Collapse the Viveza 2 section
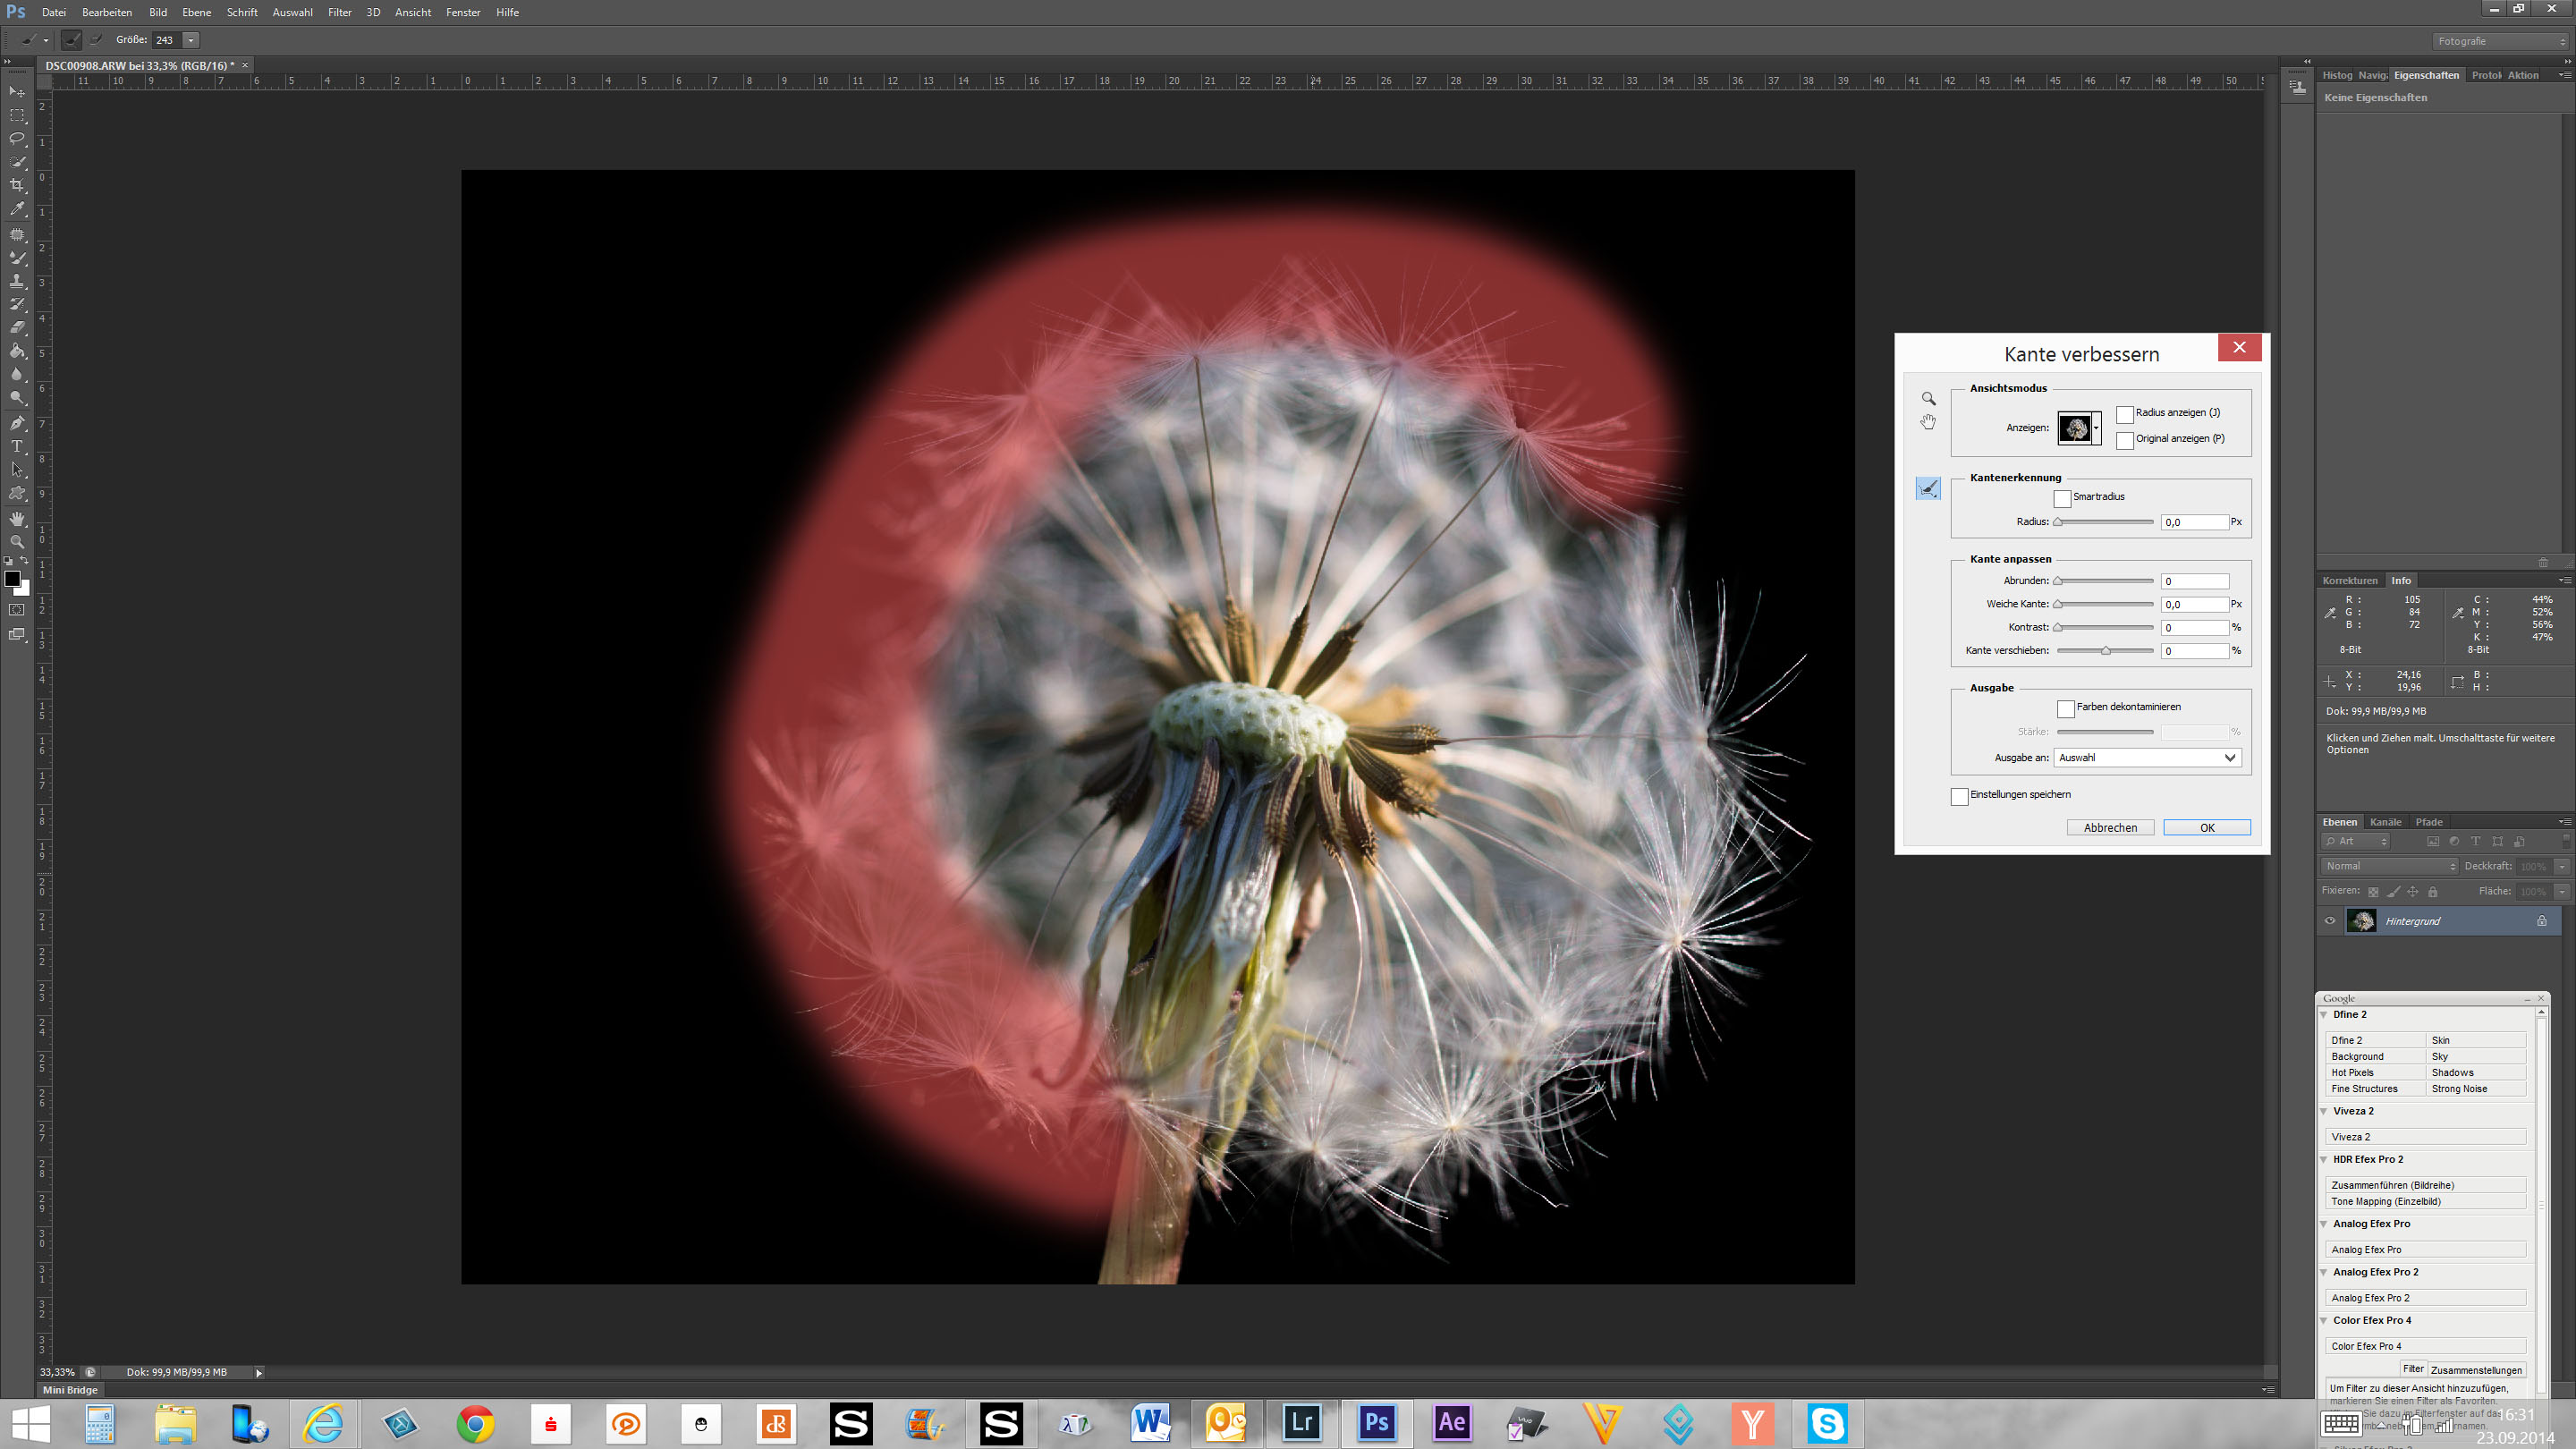This screenshot has width=2576, height=1449. (x=2324, y=1111)
